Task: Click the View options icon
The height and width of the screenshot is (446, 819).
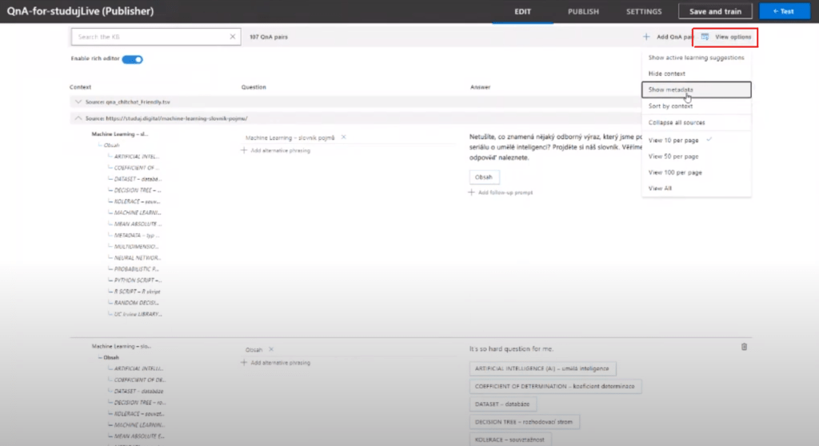Action: (705, 37)
